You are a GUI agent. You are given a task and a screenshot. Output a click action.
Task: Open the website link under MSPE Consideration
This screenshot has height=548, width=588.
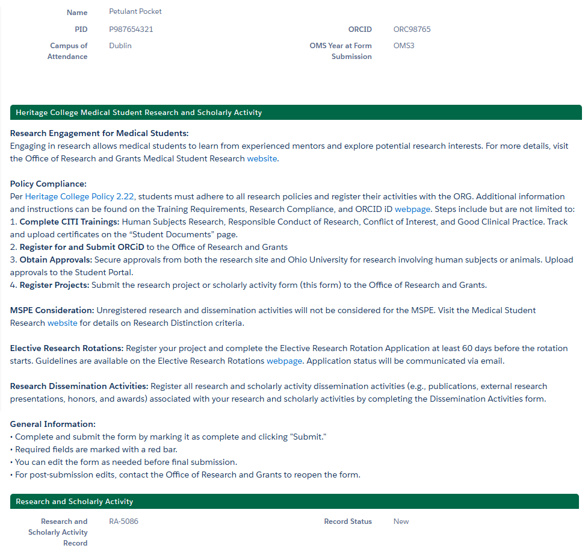[x=63, y=323]
